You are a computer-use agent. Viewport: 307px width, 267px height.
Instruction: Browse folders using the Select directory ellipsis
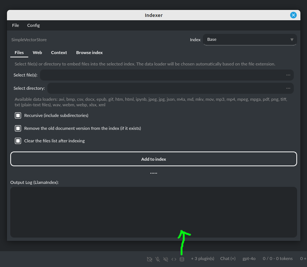288,88
